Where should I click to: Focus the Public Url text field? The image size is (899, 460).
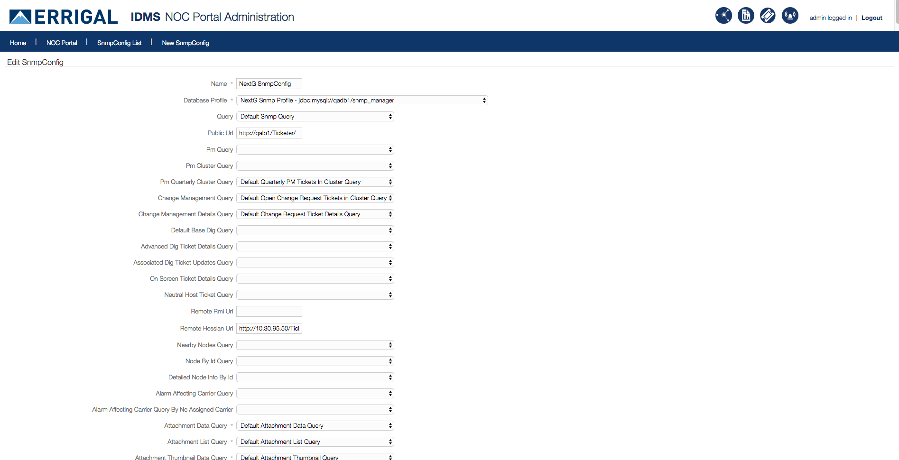coord(269,133)
